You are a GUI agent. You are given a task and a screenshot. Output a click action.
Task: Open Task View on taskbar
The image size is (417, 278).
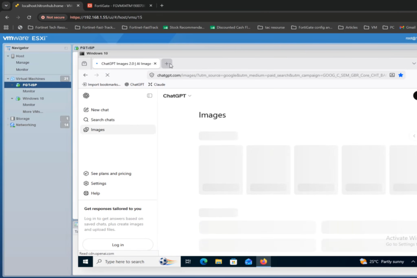coord(188,262)
